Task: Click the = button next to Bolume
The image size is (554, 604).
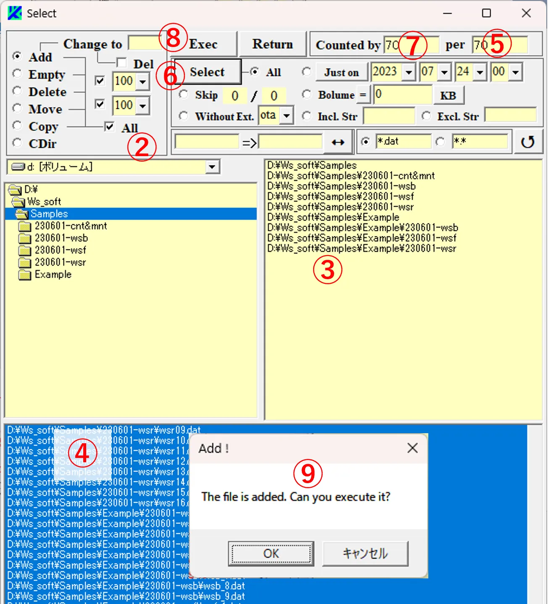Action: (x=363, y=95)
